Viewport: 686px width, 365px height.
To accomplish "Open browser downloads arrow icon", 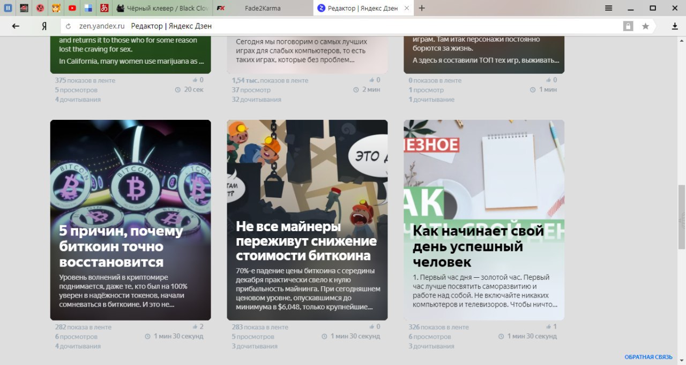I will click(675, 26).
